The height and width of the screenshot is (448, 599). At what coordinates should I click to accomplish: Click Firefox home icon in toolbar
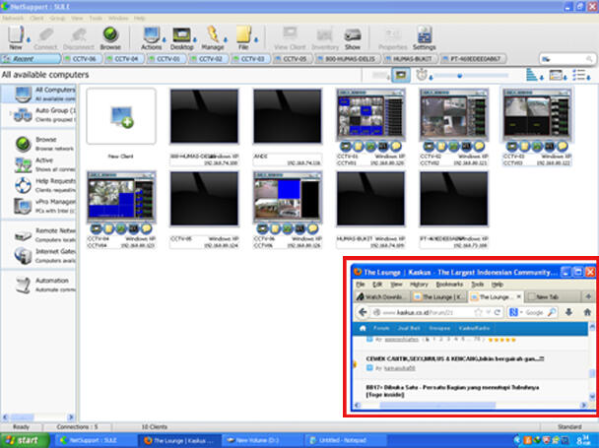(x=587, y=312)
